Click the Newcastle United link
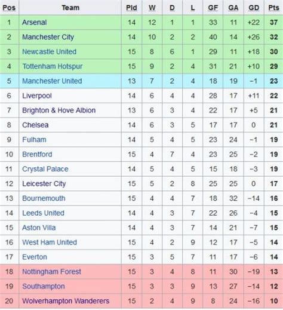Screen dimensions: 283x310 tap(49, 51)
